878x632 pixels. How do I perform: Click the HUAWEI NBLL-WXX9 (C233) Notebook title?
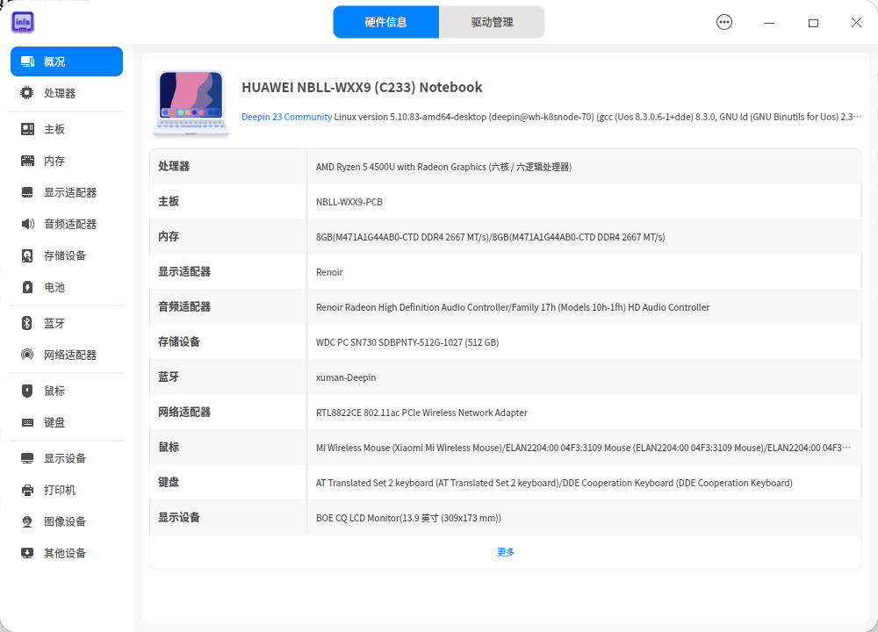click(x=362, y=87)
